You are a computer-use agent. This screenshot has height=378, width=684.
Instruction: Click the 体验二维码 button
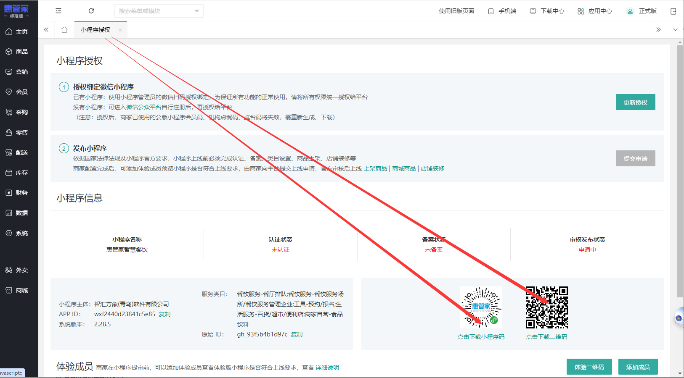[x=589, y=367]
